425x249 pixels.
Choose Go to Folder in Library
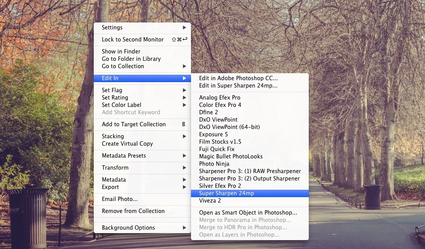click(x=131, y=59)
